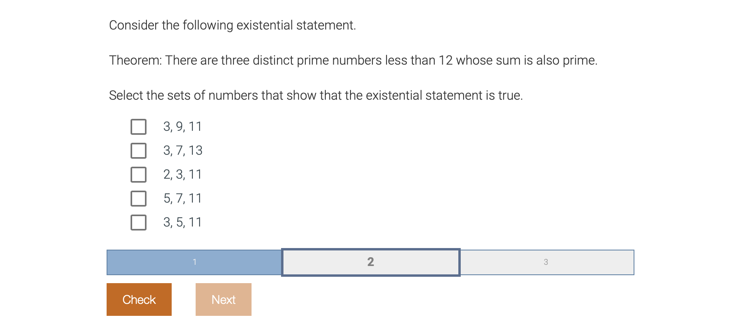Toggle the checkbox next to "5, 7, 11"
This screenshot has height=331, width=741.
point(138,199)
